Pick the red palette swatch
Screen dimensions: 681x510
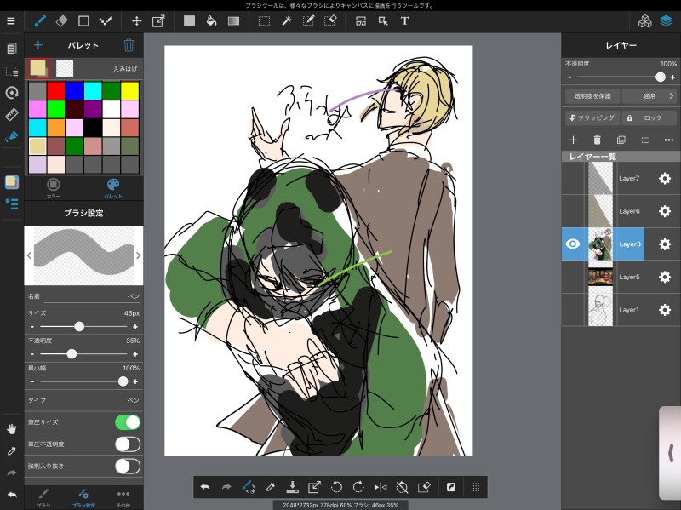click(x=55, y=91)
